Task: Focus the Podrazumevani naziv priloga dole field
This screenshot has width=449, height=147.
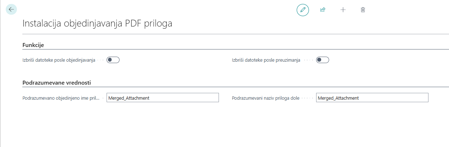Action: click(x=372, y=98)
